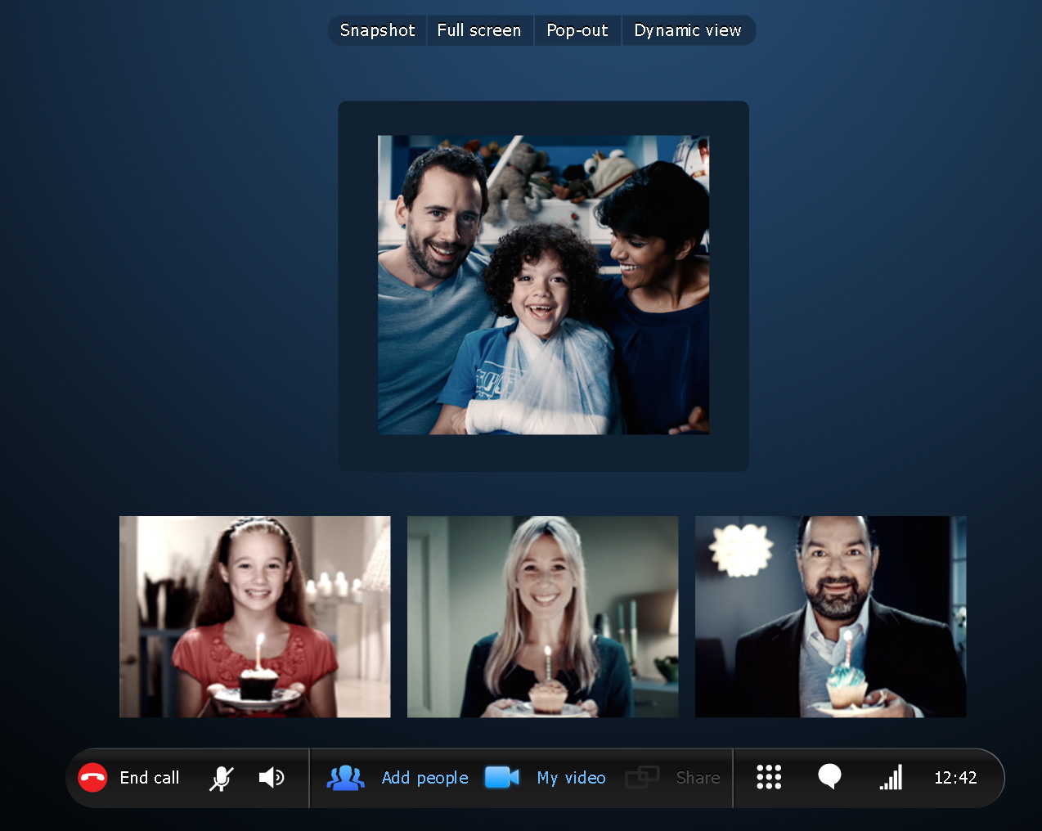Click the red End call phone icon
Image resolution: width=1042 pixels, height=831 pixels.
coord(92,777)
